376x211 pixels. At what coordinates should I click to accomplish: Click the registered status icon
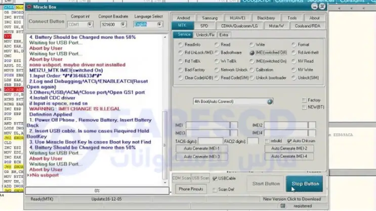tap(288, 206)
